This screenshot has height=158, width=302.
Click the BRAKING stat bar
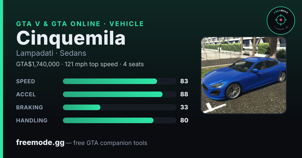coord(119,107)
